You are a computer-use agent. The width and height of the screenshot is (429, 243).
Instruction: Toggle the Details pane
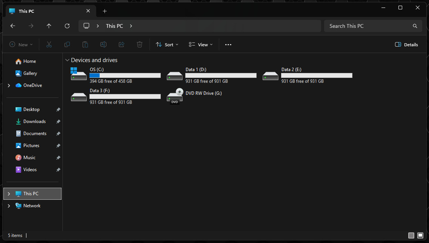[406, 44]
